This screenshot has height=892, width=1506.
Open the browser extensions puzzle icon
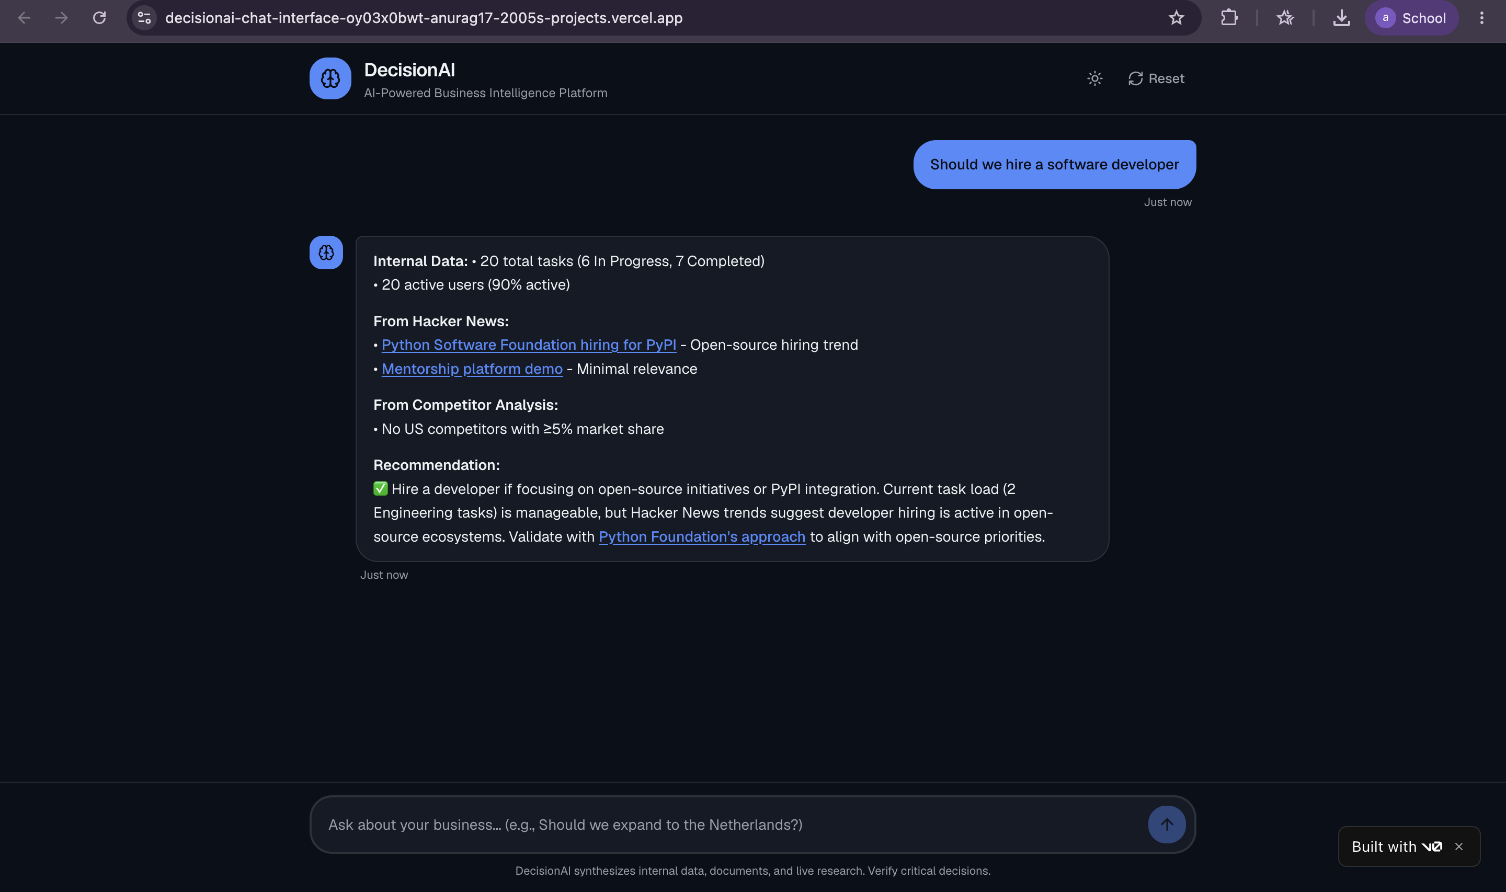click(x=1228, y=18)
